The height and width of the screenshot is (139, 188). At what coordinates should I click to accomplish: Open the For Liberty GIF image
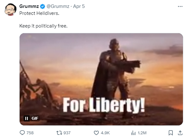pyautogui.click(x=101, y=79)
